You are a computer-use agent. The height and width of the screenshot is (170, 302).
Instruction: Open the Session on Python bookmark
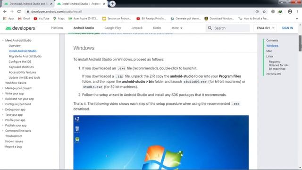coord(117,18)
